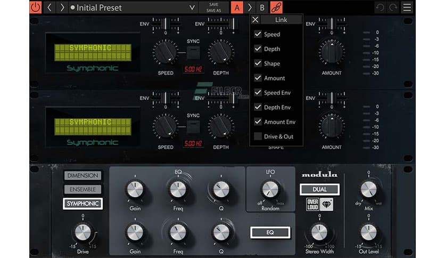Select ENSEMBLE mode
This screenshot has width=445, height=258.
83,189
